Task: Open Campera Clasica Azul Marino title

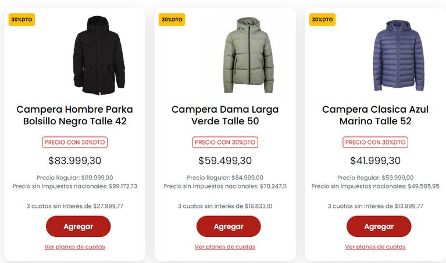Action: pyautogui.click(x=375, y=115)
